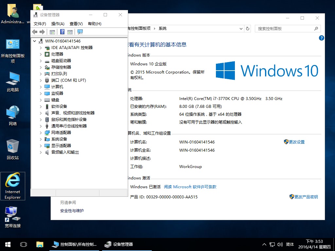Click the 搜索控制面板 search box

tap(288, 29)
